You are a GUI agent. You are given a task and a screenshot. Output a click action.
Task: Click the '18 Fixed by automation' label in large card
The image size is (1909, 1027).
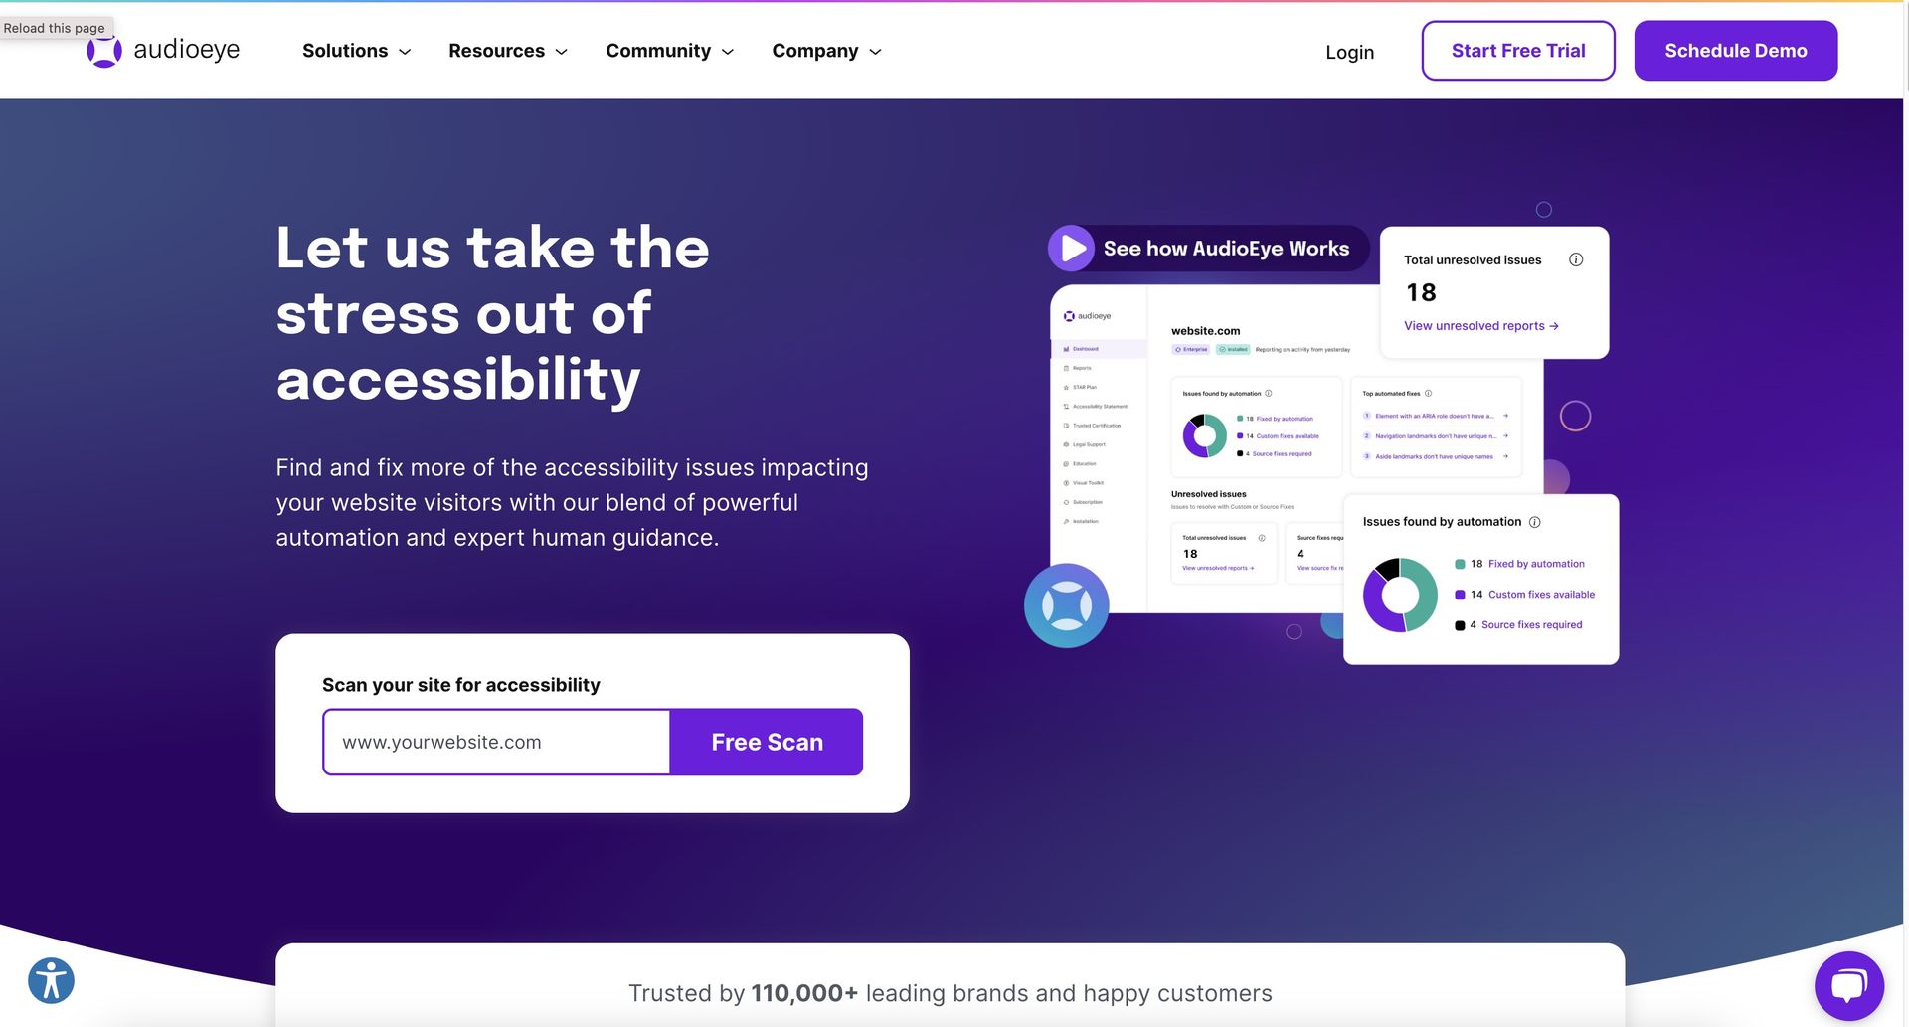pyautogui.click(x=1527, y=564)
